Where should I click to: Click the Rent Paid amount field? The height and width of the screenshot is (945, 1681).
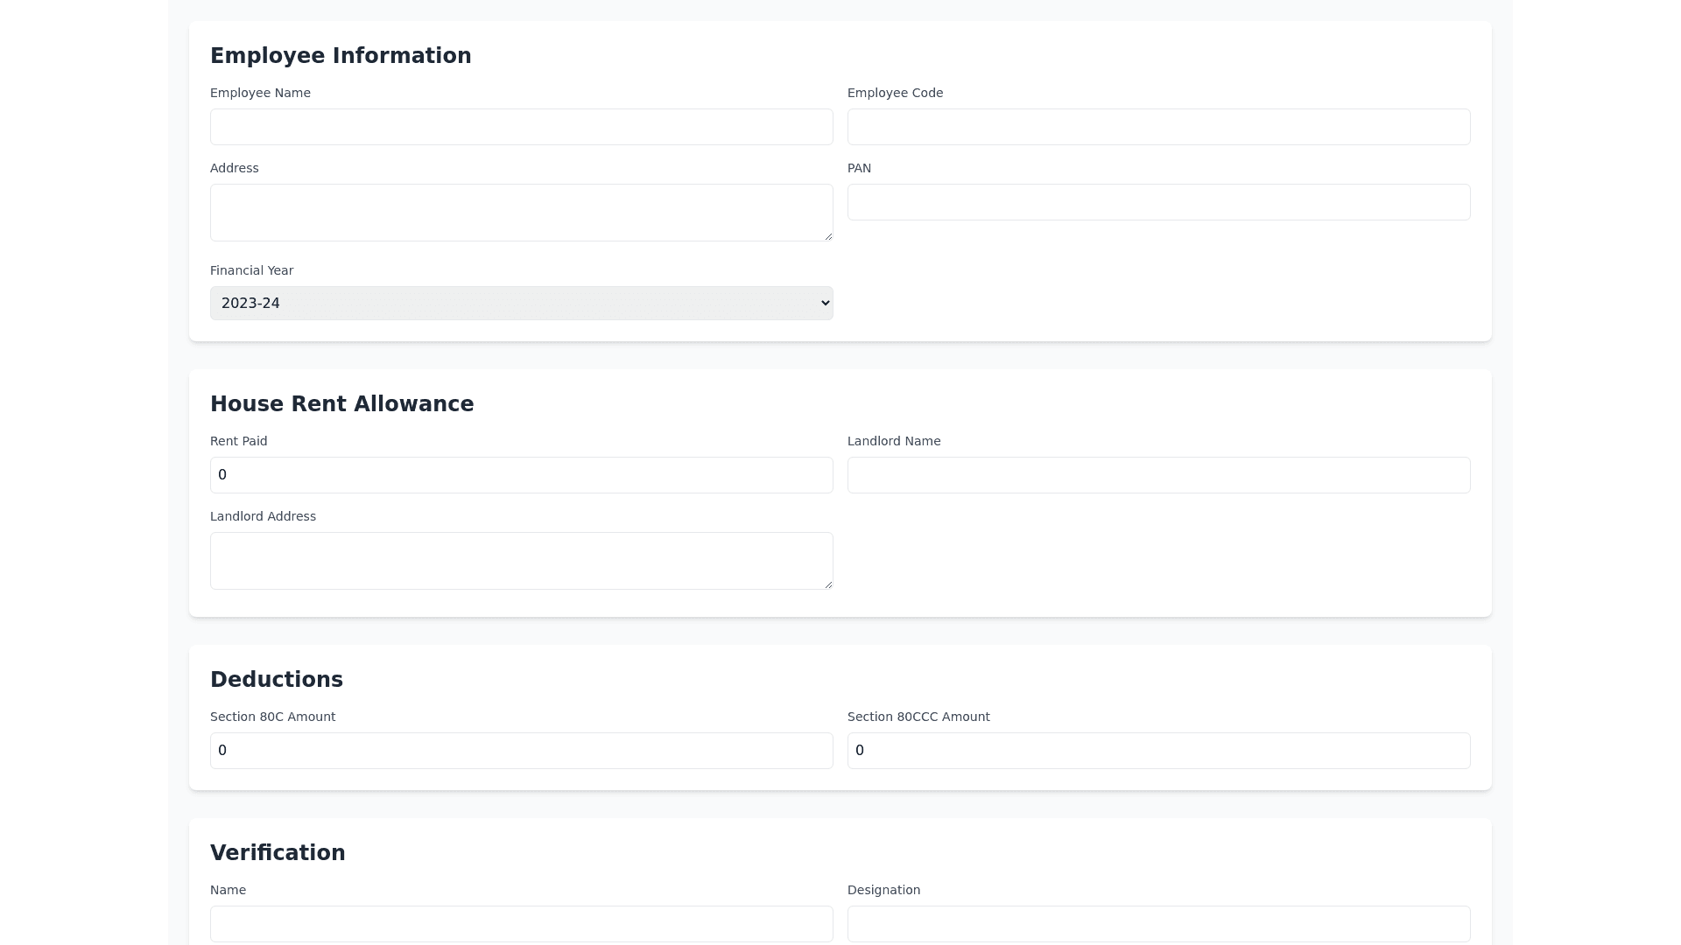point(521,475)
